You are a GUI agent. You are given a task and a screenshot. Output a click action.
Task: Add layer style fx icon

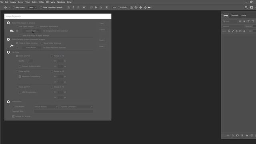coord(233,136)
